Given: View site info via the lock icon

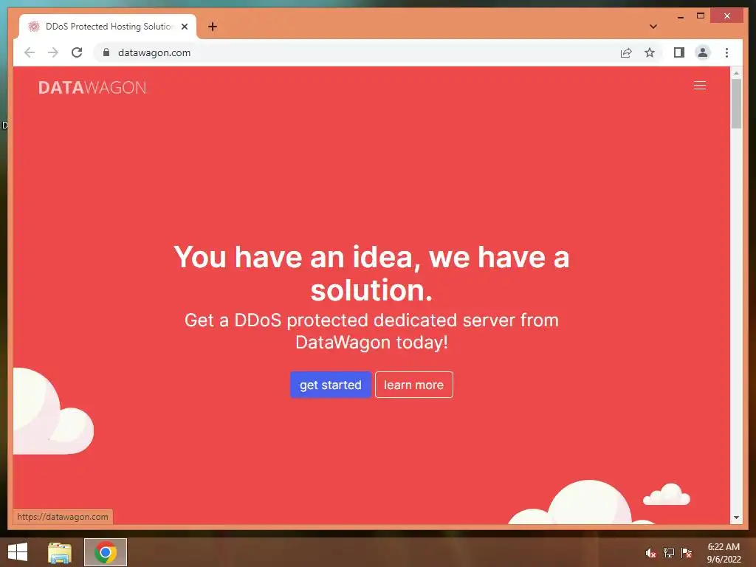Looking at the screenshot, I should pyautogui.click(x=106, y=52).
